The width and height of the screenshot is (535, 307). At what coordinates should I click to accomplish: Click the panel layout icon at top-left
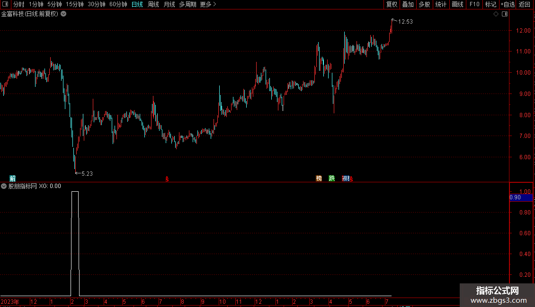pos(5,4)
